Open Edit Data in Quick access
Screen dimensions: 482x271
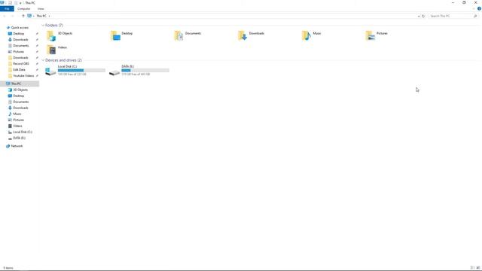point(19,70)
